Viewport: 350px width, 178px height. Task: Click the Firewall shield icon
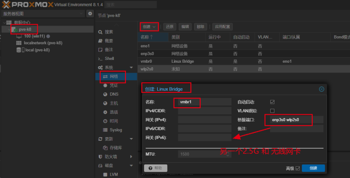[x=100, y=157]
